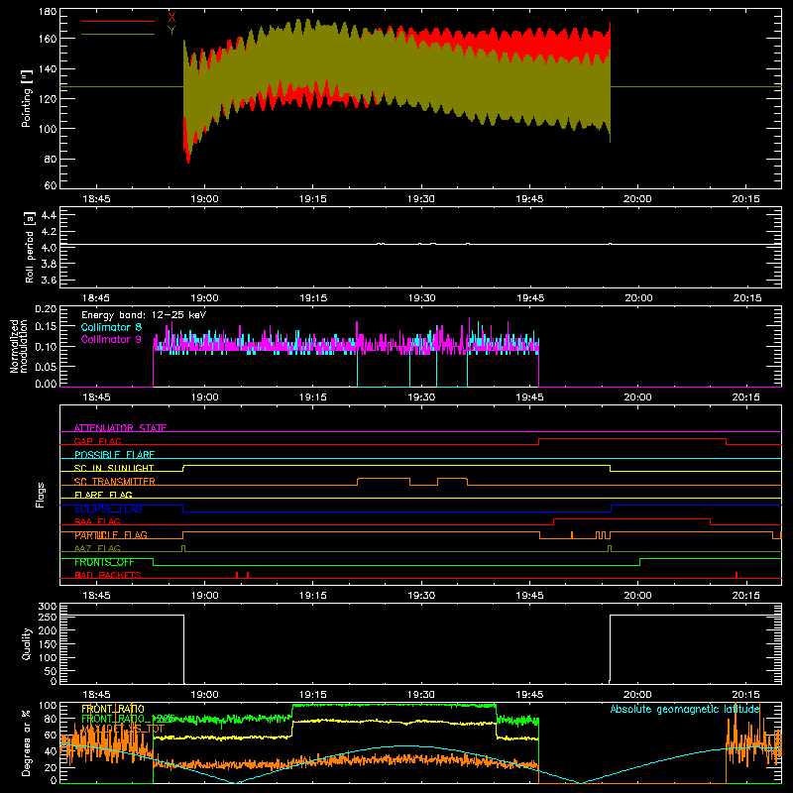Viewport: 793px width, 793px height.
Task: Select the olive Y legend line sample
Action: click(118, 35)
